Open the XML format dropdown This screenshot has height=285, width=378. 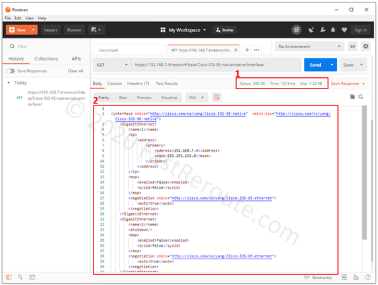coord(197,97)
